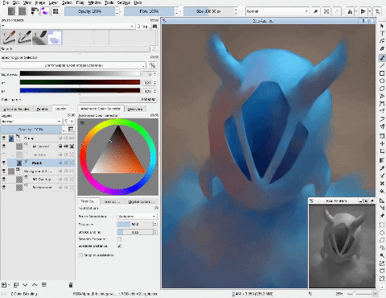Select the Ellipse shape tool

pyautogui.click(x=382, y=81)
